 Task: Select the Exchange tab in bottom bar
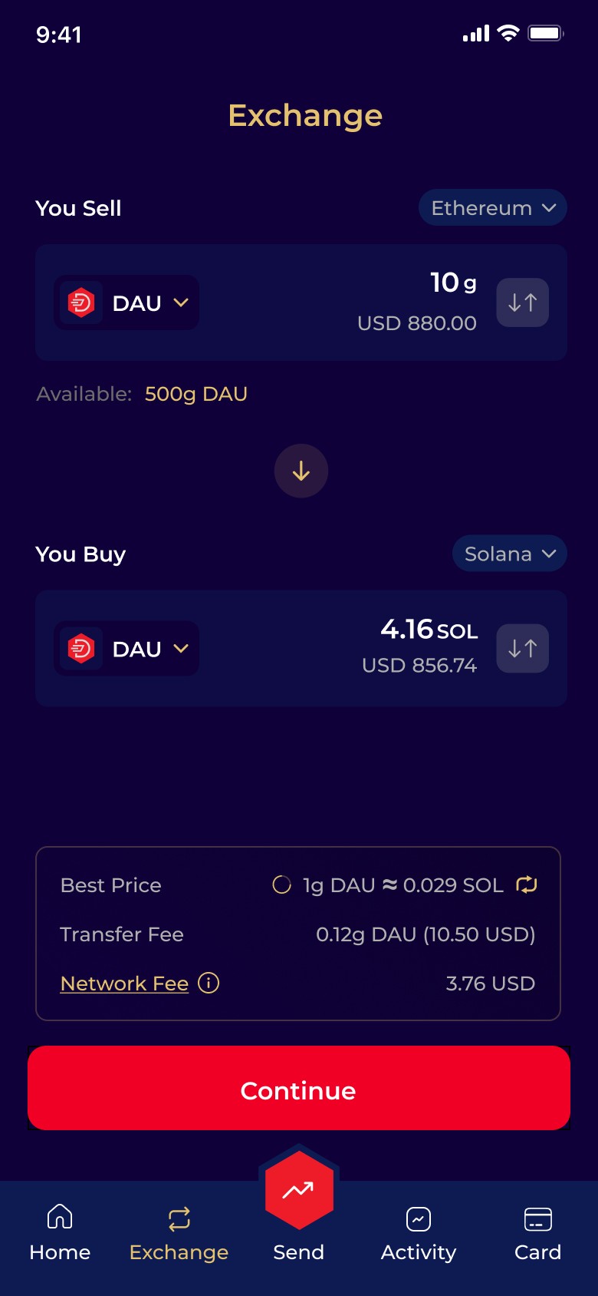(179, 1233)
